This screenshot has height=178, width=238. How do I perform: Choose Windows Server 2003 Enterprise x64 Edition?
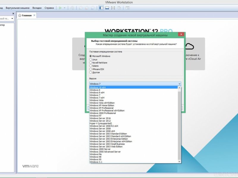pos(133,142)
